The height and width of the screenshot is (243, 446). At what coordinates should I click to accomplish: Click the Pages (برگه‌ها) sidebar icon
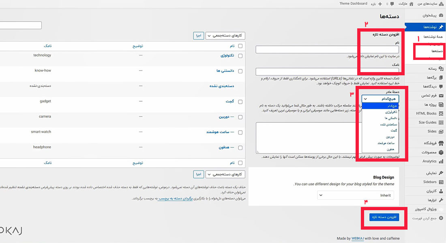[441, 77]
